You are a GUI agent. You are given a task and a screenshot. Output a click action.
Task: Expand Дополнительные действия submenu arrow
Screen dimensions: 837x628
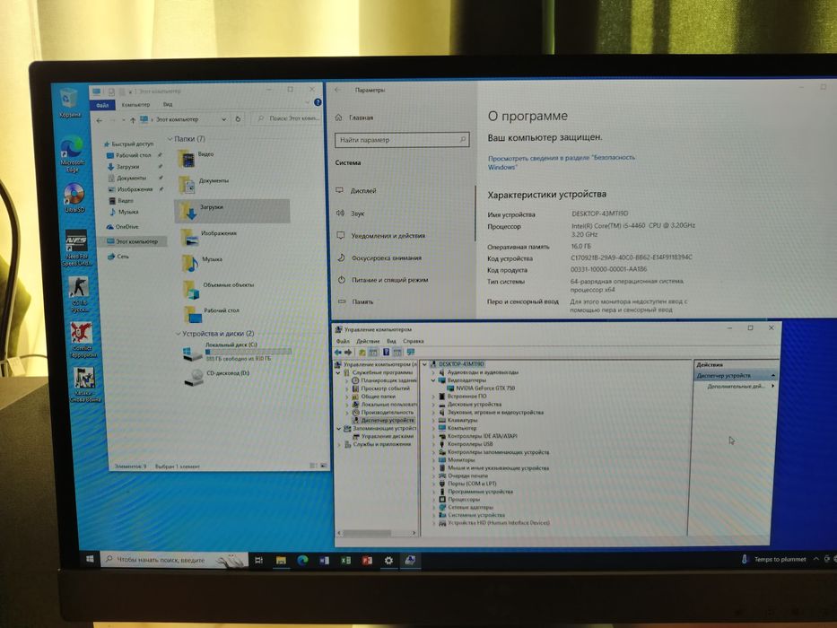(x=773, y=386)
